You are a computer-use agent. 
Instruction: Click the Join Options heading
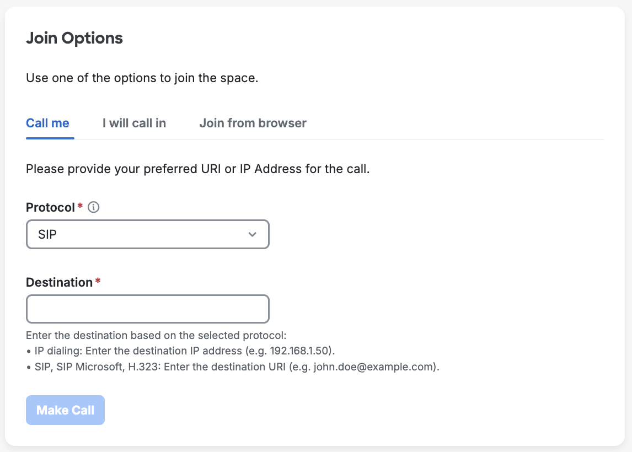pyautogui.click(x=74, y=38)
